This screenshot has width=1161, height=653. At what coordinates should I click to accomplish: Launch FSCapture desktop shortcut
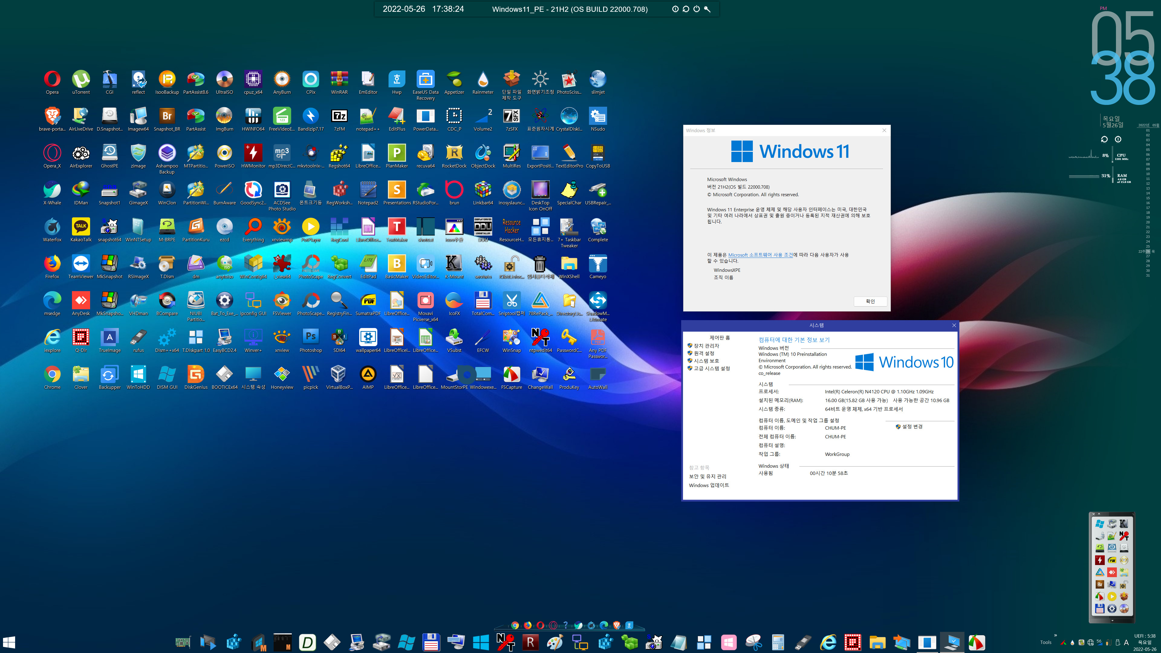point(512,378)
